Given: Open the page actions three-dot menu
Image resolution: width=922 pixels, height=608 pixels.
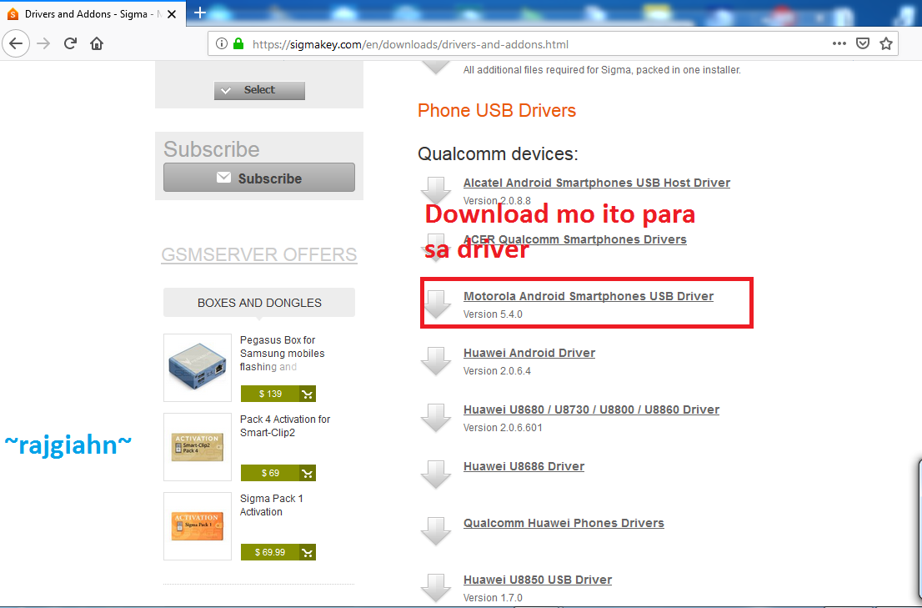Looking at the screenshot, I should tap(839, 43).
